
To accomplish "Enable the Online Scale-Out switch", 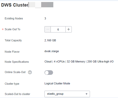I will tap(49, 73).
